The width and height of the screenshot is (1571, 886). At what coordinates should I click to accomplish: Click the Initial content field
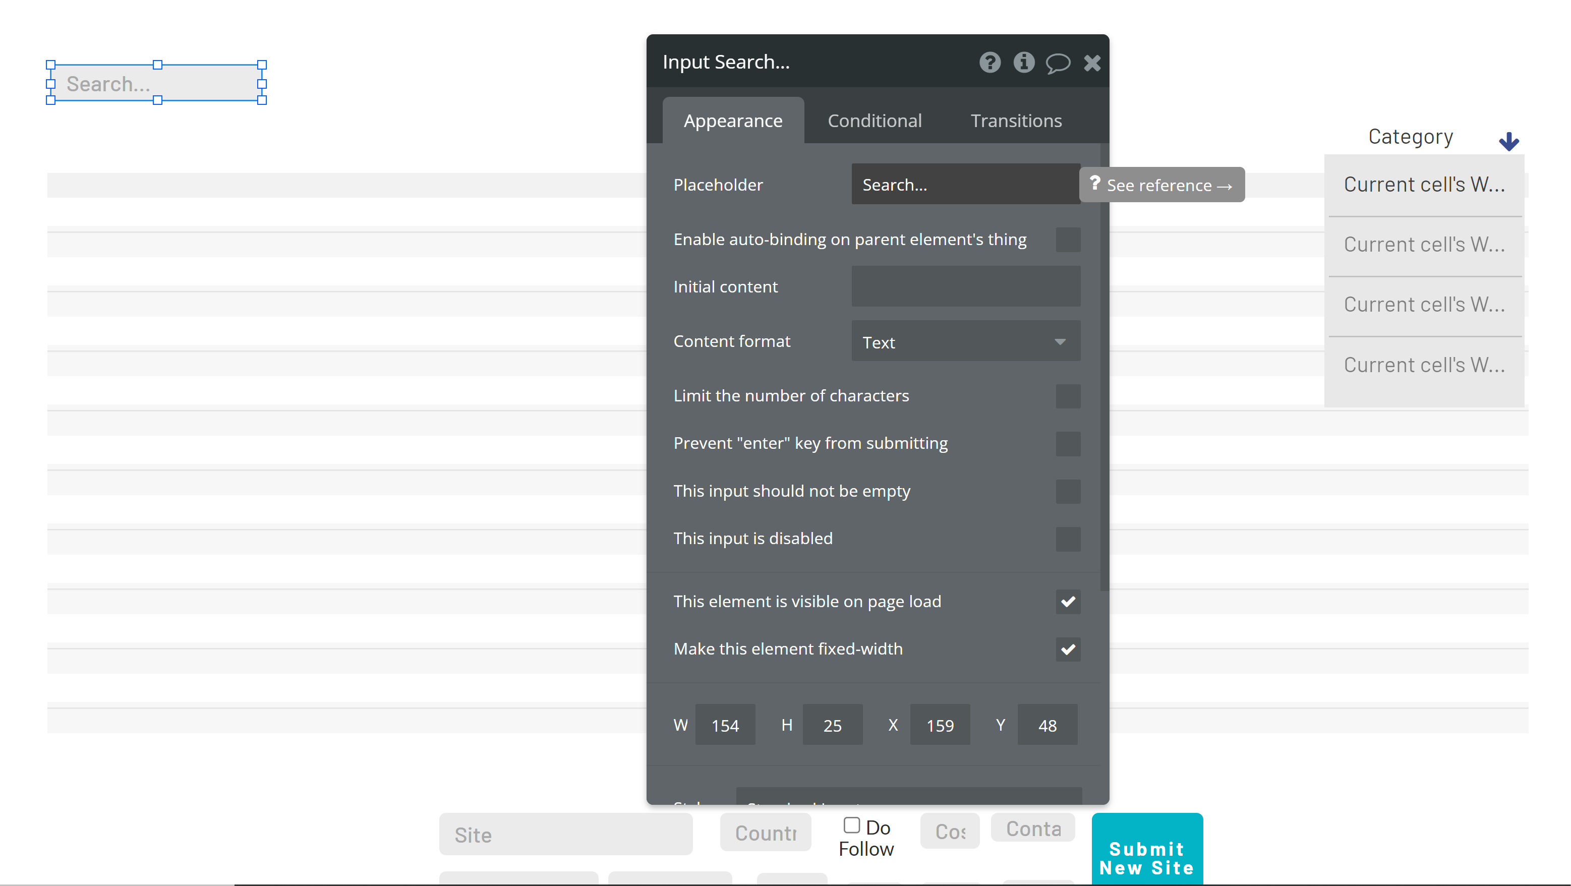965,286
